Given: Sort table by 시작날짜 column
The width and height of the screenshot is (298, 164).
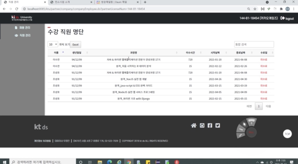Looking at the screenshot, I should point(215,53).
